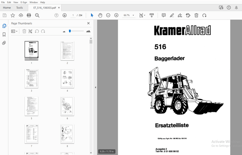The image size is (242, 155).
Task: Select page 4 thumbnail
Action: pyautogui.click(x=67, y=79)
